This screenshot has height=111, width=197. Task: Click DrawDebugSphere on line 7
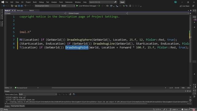click(x=79, y=40)
